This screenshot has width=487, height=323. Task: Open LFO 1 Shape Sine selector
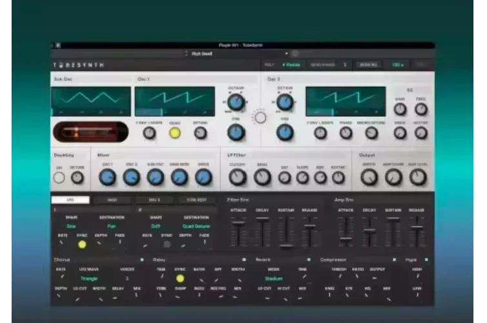click(71, 226)
